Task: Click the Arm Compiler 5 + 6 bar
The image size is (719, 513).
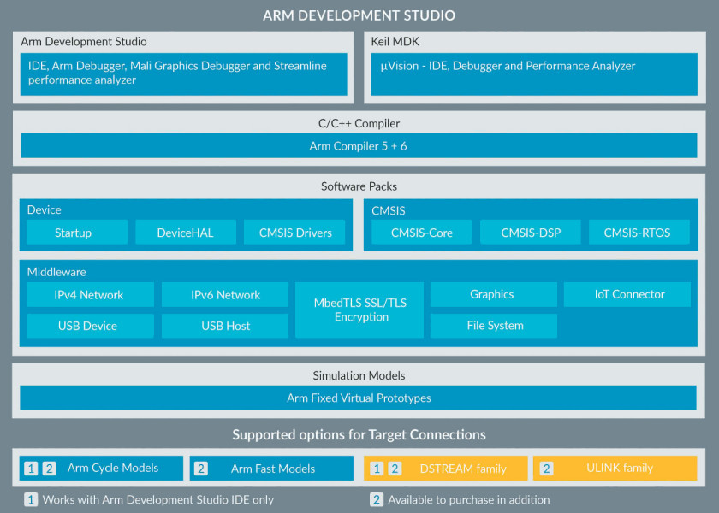Action: point(359,145)
